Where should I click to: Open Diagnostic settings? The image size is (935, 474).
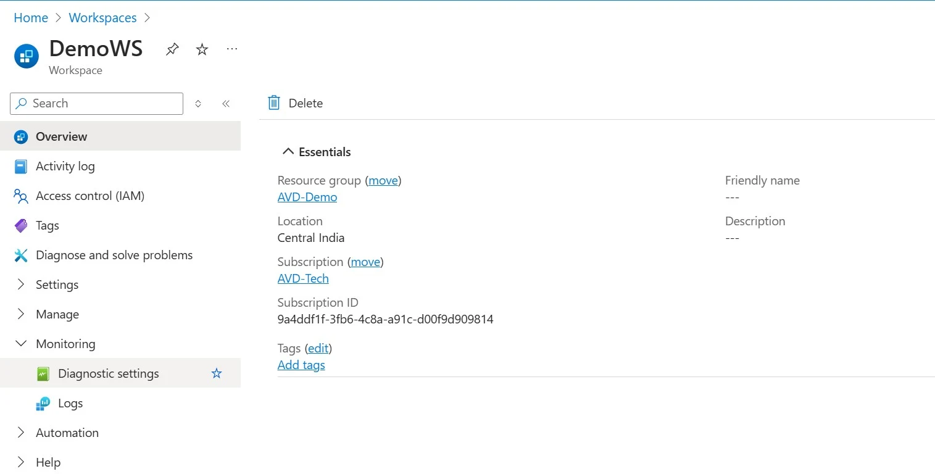coord(120,373)
